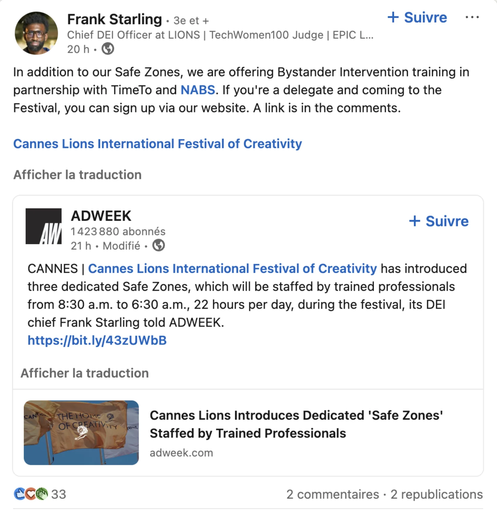
Task: Follow ADWEEK with its Suivre button
Action: 439,221
